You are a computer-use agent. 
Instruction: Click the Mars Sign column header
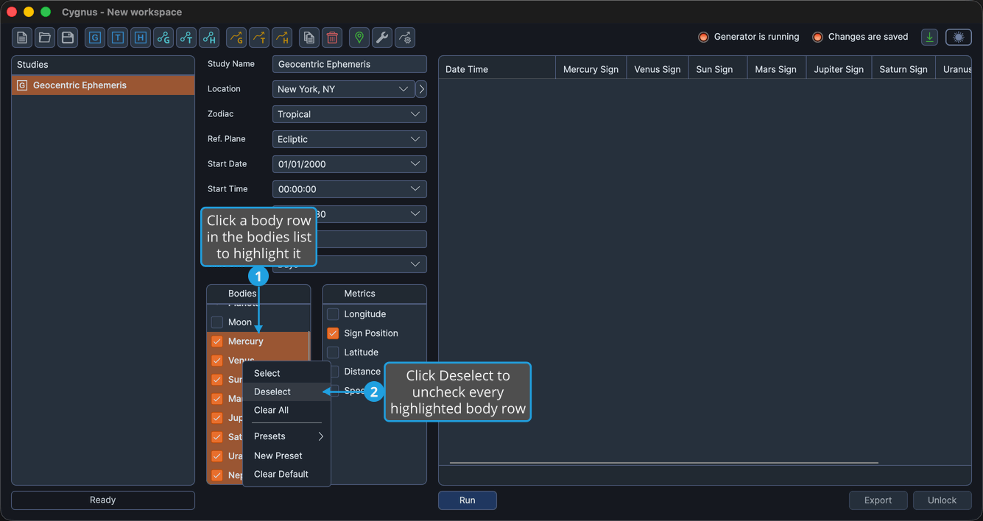pos(776,69)
